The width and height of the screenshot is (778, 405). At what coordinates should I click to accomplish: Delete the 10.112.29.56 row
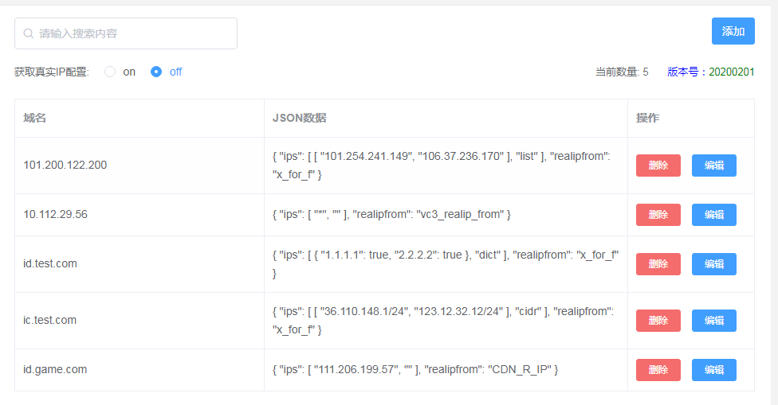click(658, 215)
